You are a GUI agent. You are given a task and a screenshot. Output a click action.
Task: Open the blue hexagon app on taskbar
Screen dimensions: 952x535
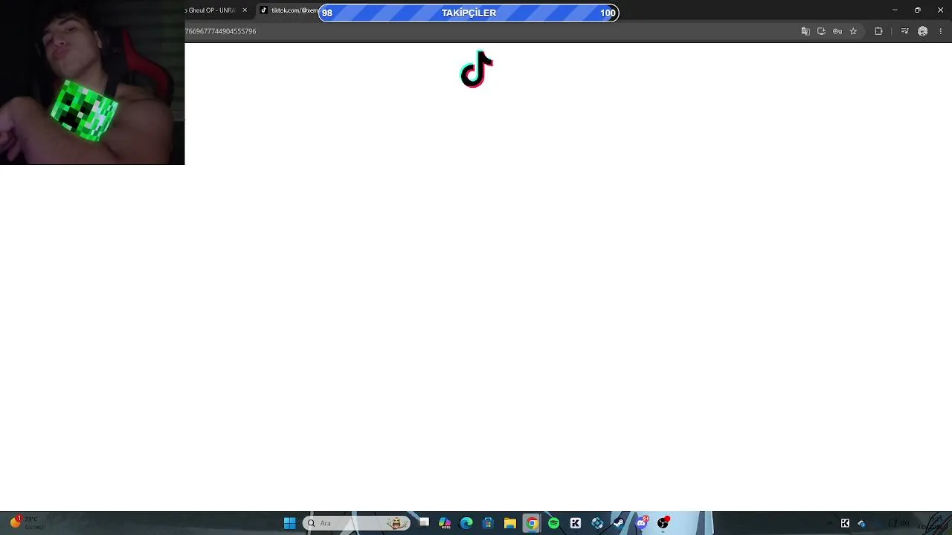597,523
